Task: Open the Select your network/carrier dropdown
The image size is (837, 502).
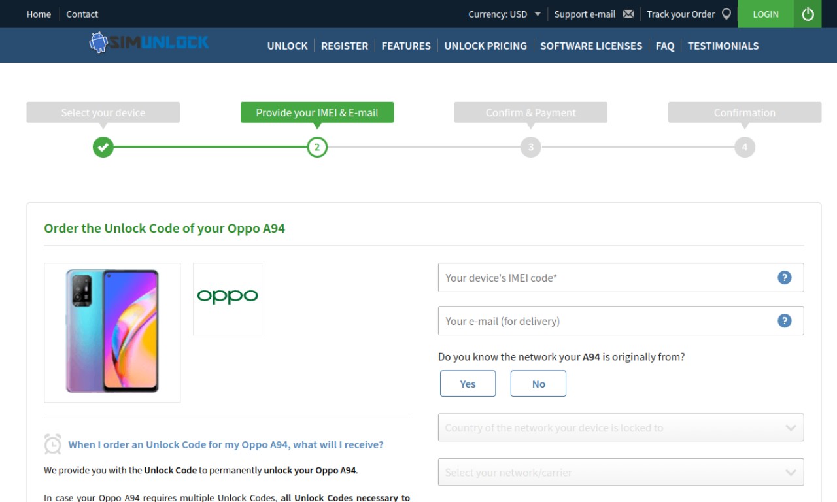Action: [x=621, y=472]
